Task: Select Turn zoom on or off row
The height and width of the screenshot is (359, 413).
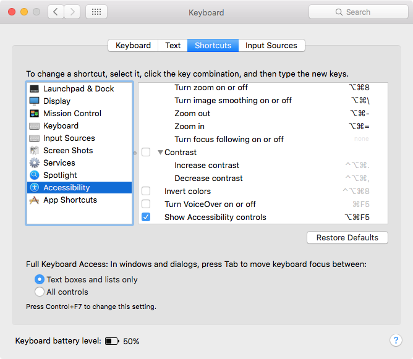Action: (263, 87)
